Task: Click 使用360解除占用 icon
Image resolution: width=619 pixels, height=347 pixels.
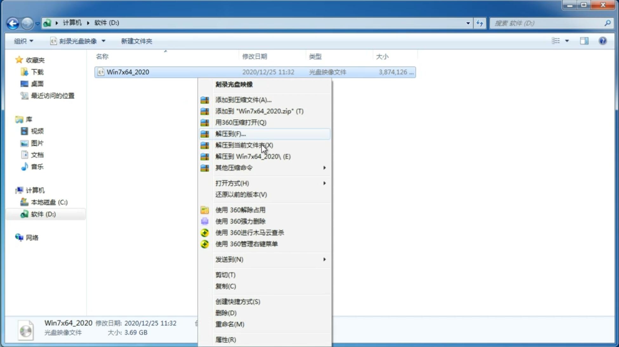Action: (x=205, y=210)
